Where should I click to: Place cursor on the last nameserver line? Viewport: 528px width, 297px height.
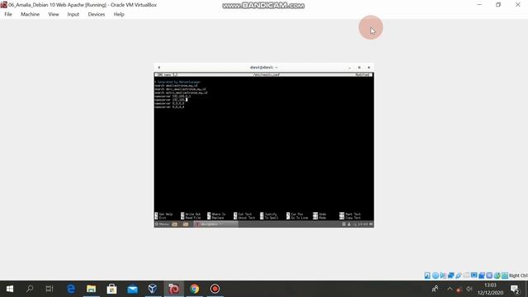coord(169,106)
